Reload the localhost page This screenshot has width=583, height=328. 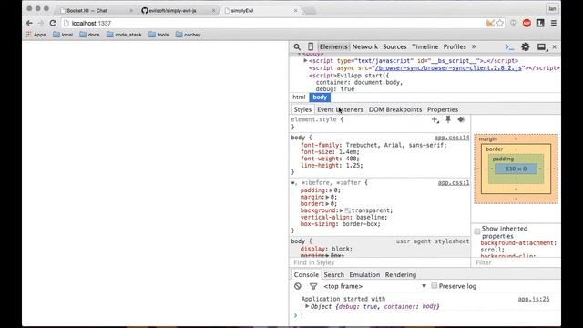pos(53,23)
